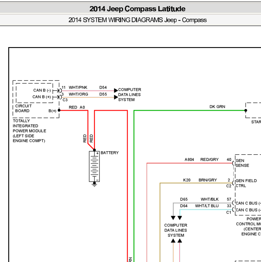Click circuit code 'D54'
This screenshot has height=262, width=261.
point(103,87)
